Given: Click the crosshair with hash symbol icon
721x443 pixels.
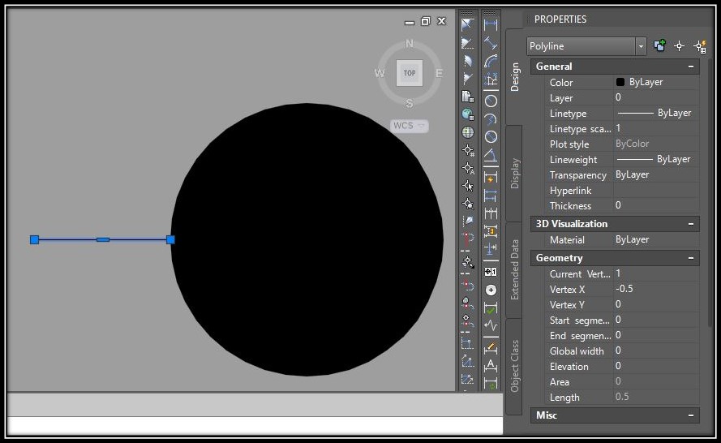Looking at the screenshot, I should pos(468,150).
